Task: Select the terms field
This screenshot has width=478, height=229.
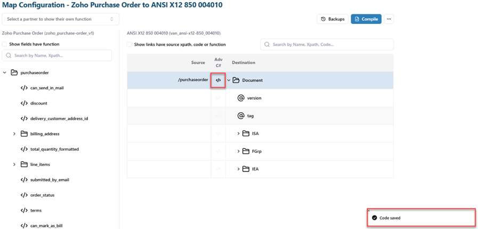Action: 36,210
